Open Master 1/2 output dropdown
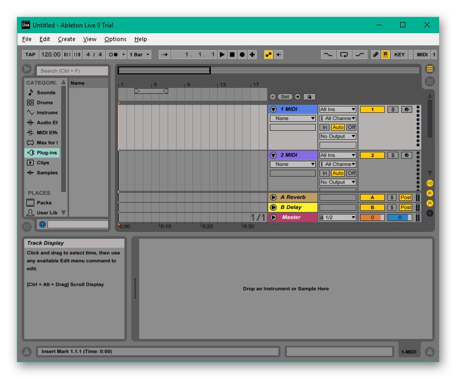 point(337,217)
